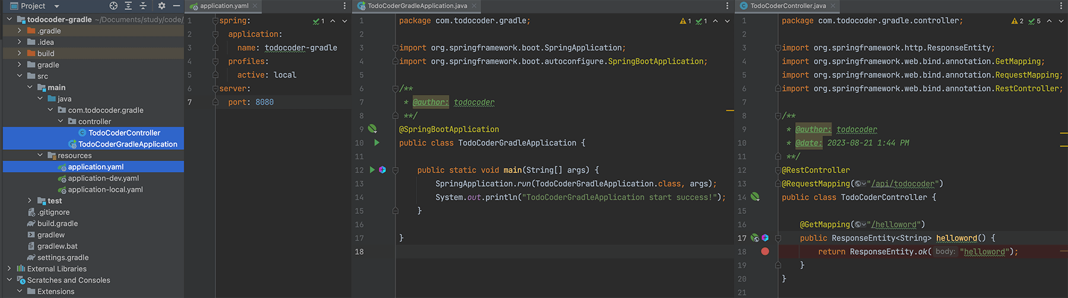Open the Project panel settings gear
The height and width of the screenshot is (298, 1068).
click(161, 6)
